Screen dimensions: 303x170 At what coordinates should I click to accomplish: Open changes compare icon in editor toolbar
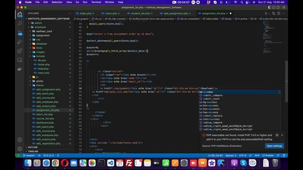pyautogui.click(x=274, y=13)
